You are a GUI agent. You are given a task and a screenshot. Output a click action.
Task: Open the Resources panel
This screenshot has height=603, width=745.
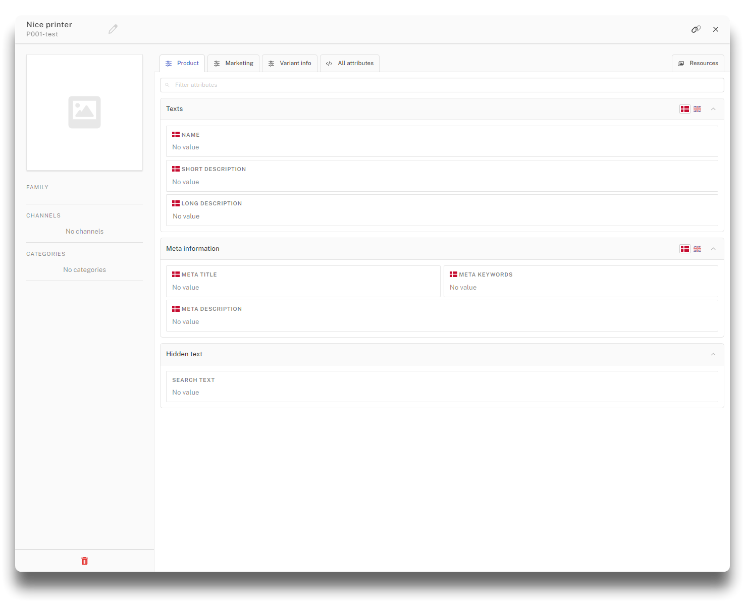coord(698,64)
